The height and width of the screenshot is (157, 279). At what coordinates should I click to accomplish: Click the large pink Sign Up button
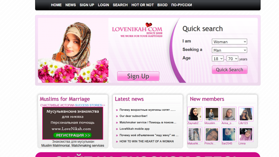[138, 76]
